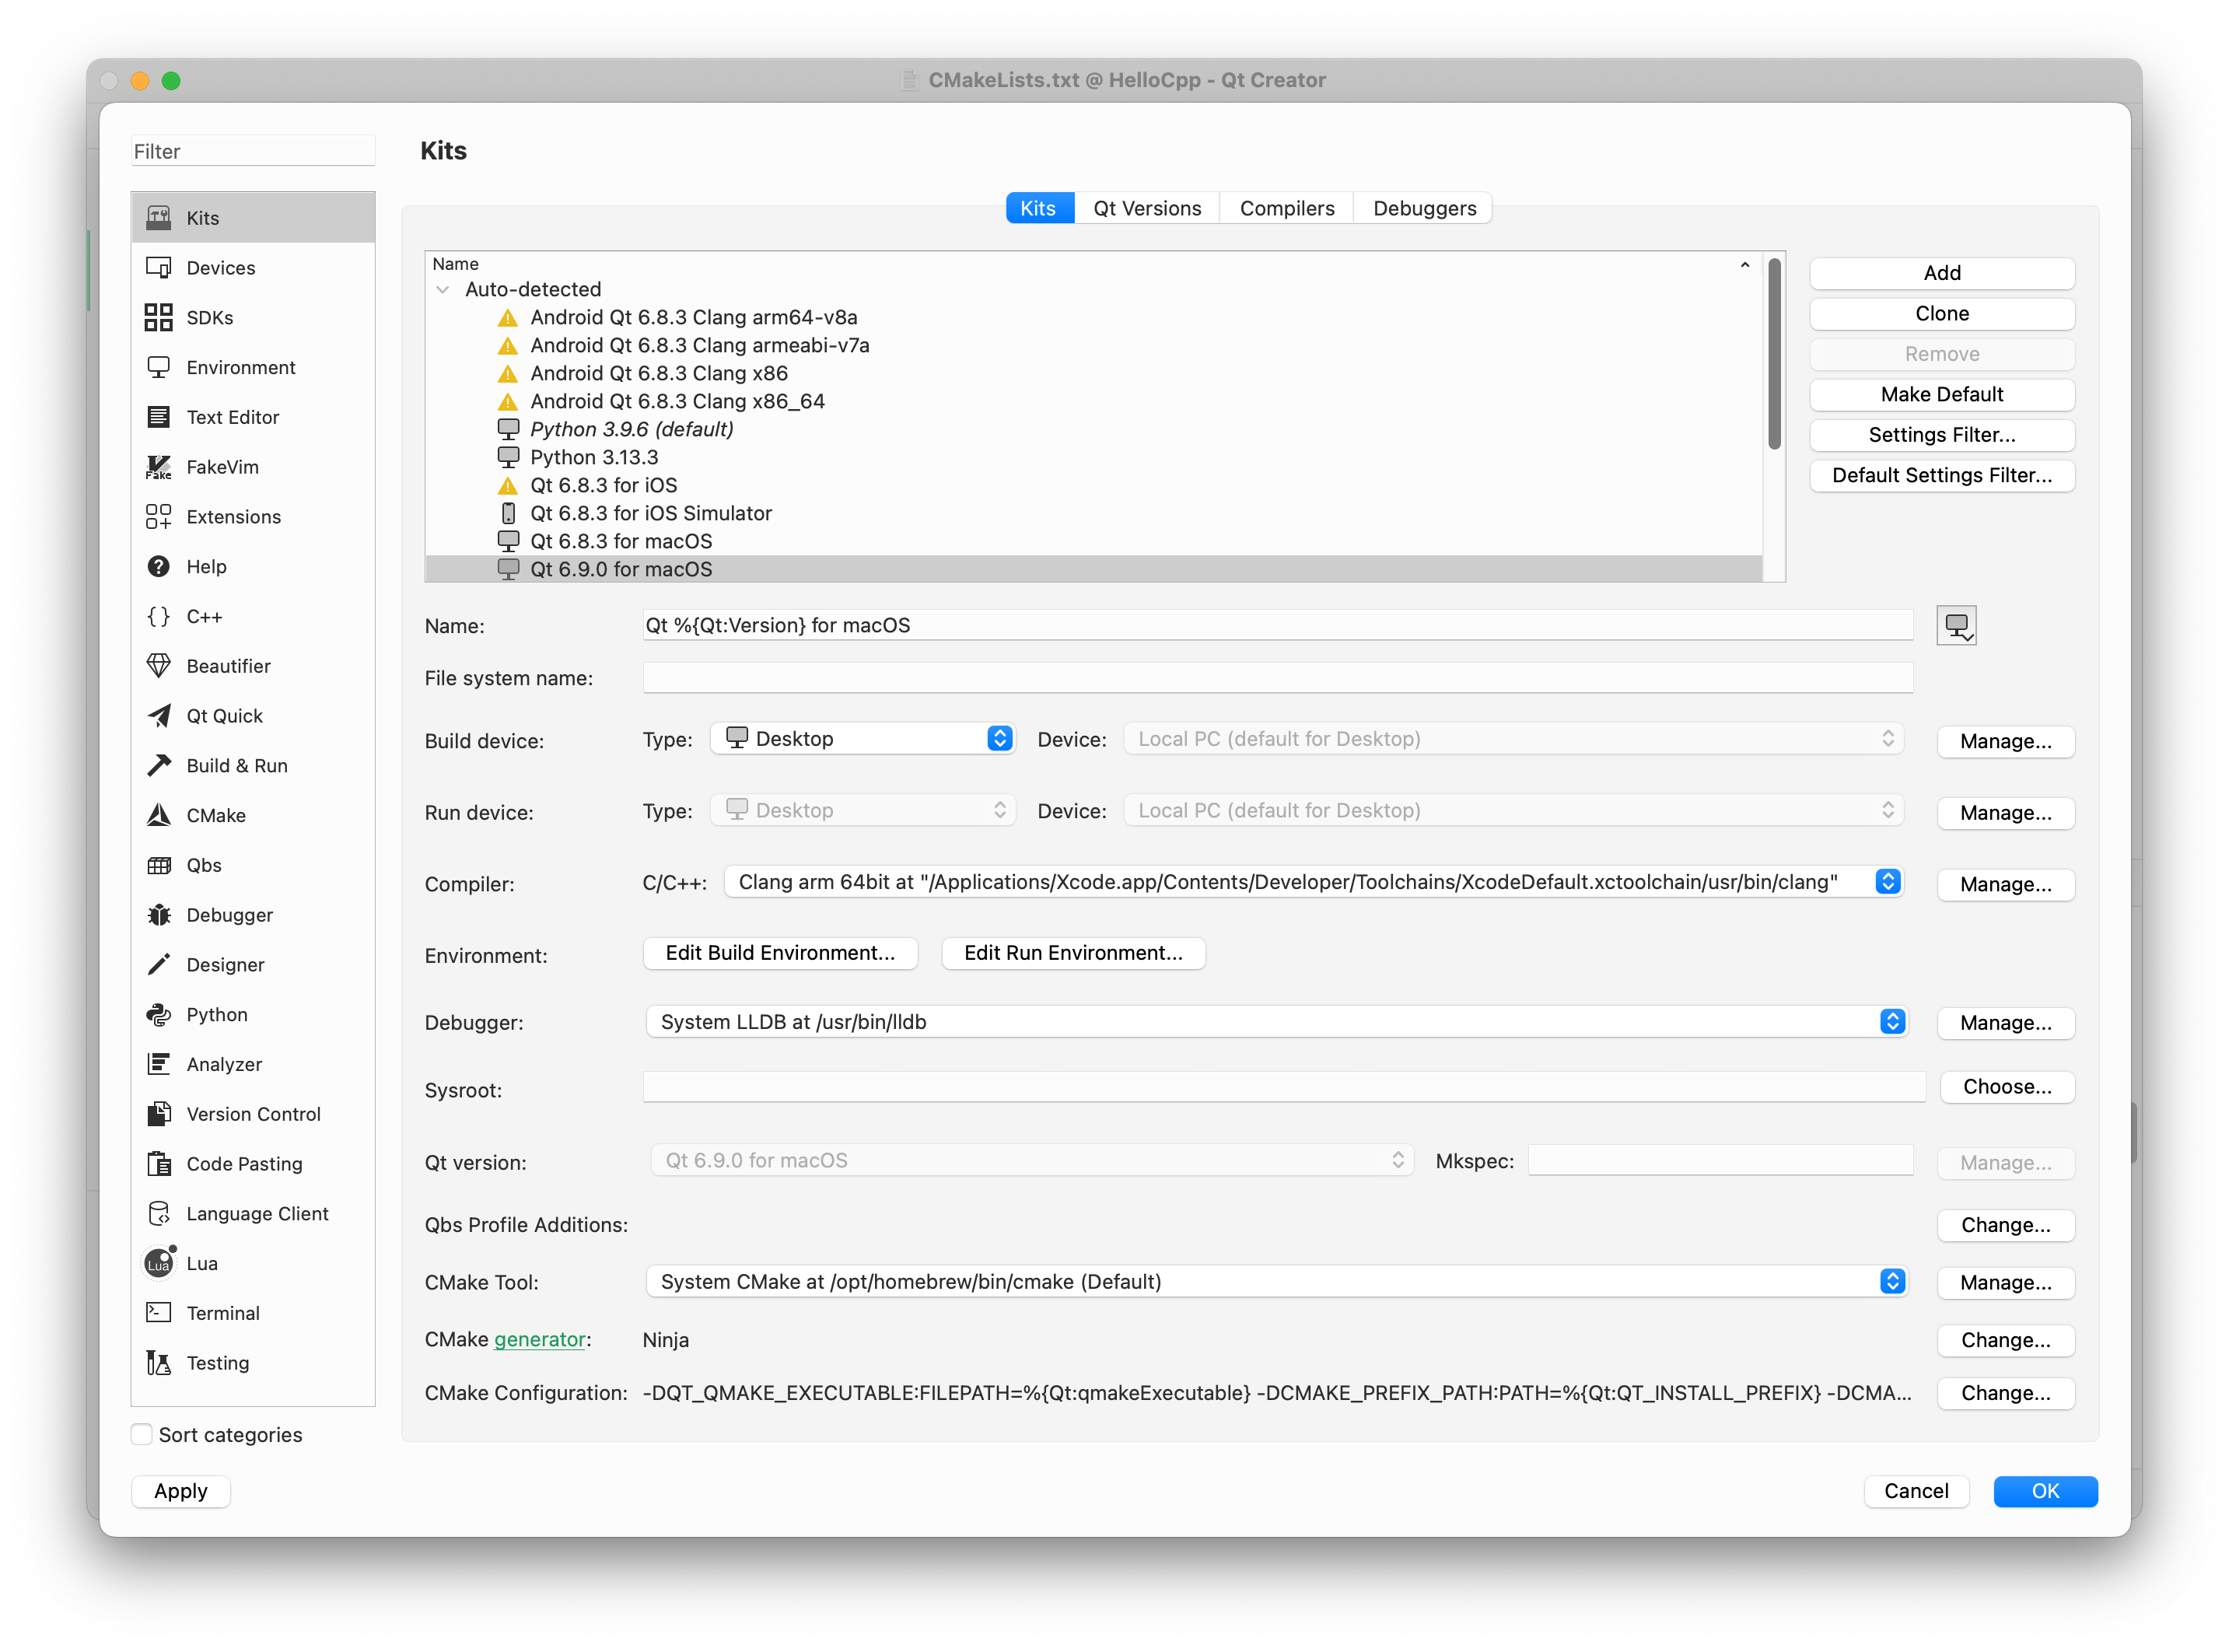This screenshot has height=1652, width=2229.
Task: Focus the settings Filter field
Action: 253,151
